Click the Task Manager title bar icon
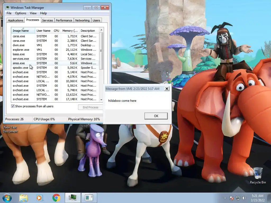The height and width of the screenshot is (203, 271). 7,8
